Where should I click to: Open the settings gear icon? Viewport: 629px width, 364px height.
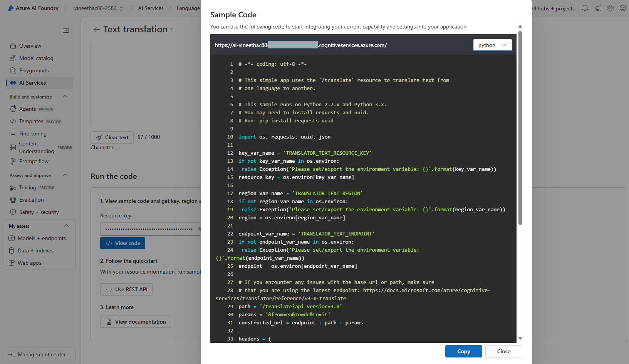coord(611,8)
